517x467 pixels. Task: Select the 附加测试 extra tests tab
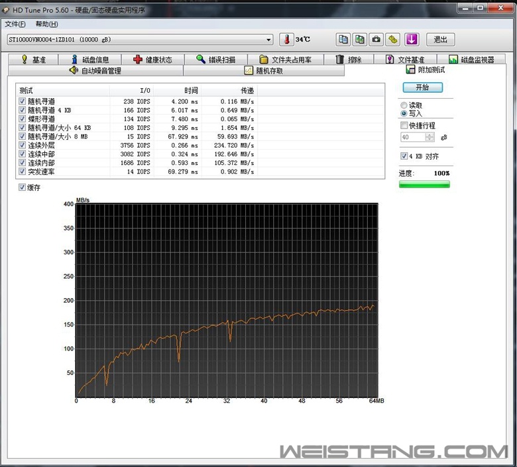pos(426,70)
